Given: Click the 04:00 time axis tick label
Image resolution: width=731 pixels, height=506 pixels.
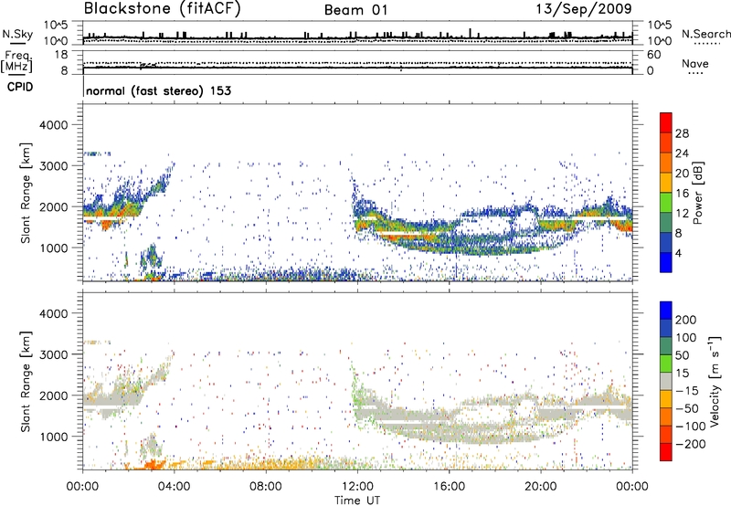Looking at the screenshot, I should pos(174,487).
